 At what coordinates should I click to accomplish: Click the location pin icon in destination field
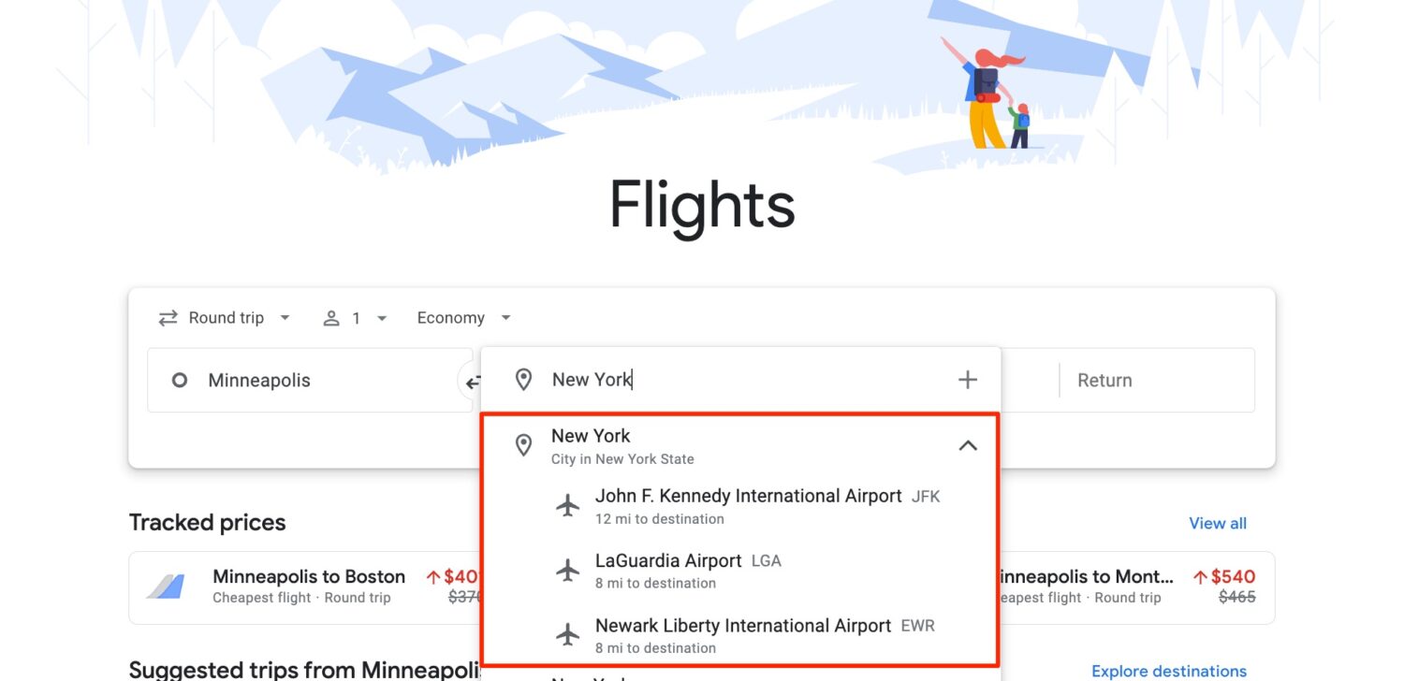click(x=523, y=380)
